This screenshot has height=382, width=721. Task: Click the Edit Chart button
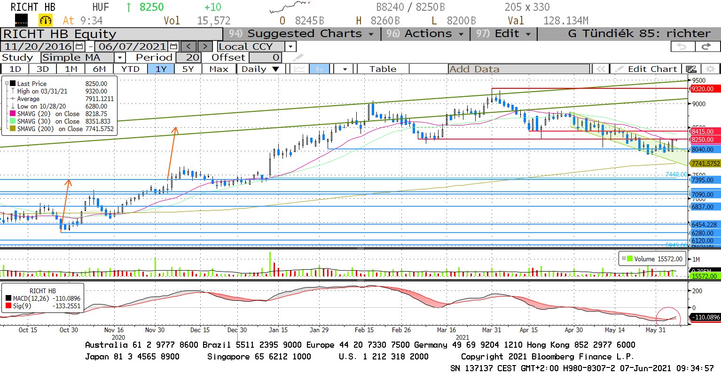647,69
